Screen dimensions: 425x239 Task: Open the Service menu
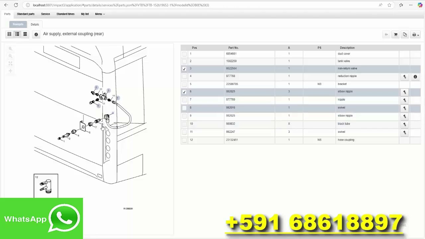pyautogui.click(x=45, y=14)
